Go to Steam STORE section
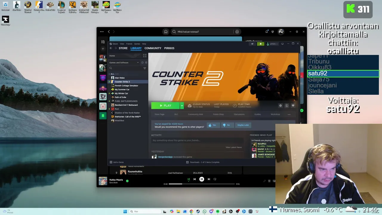 123,48
